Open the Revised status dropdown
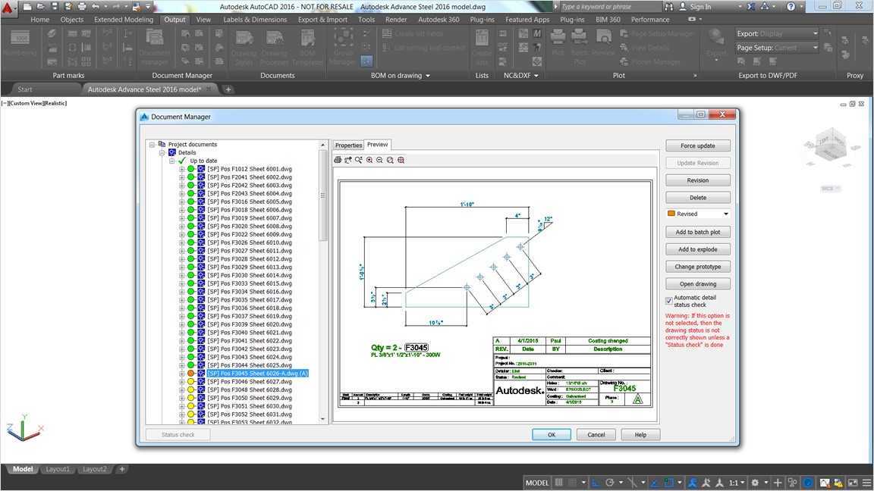Viewport: 874px width, 491px height. click(726, 214)
